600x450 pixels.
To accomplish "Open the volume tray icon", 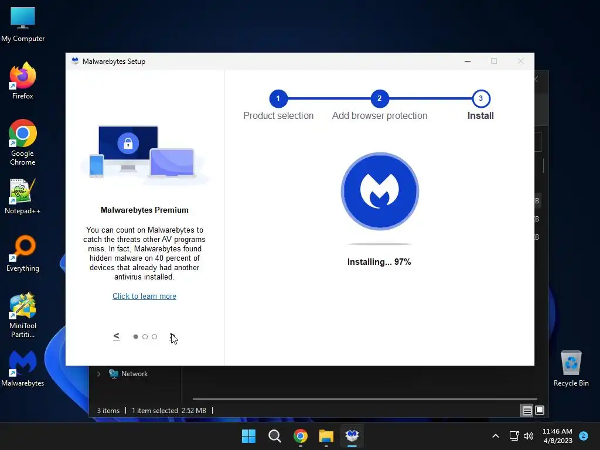I will point(529,436).
